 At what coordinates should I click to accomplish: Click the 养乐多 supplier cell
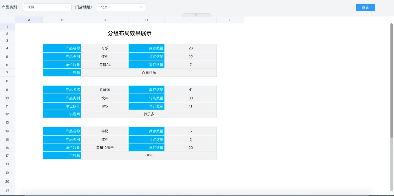coord(149,114)
